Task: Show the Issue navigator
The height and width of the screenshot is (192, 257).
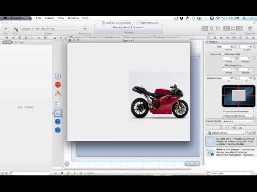Action: 26,38
